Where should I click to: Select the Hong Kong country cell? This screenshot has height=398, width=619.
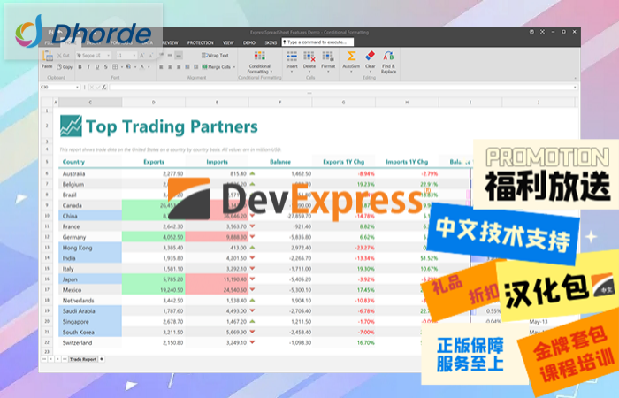pyautogui.click(x=90, y=248)
